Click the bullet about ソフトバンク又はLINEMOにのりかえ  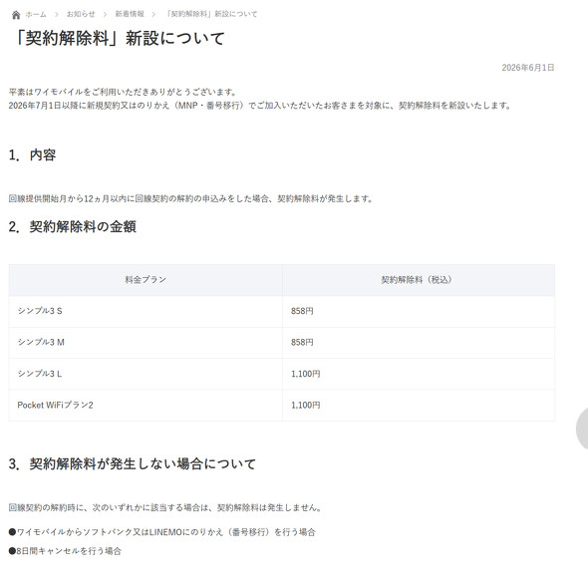pos(162,532)
